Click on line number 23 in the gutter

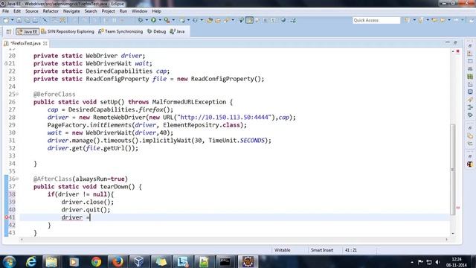(x=12, y=79)
